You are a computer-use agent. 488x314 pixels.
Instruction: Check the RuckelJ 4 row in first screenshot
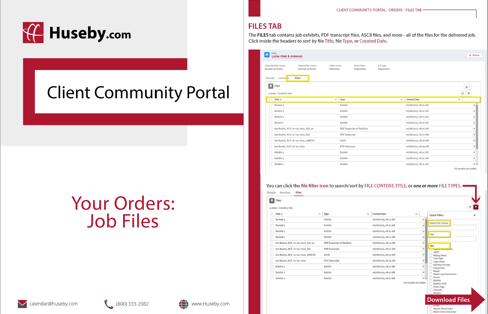[271, 105]
